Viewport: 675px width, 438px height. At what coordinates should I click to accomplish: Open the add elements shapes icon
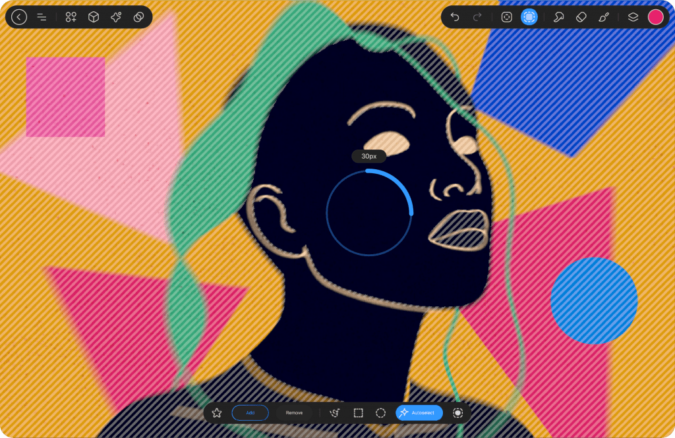(x=71, y=17)
